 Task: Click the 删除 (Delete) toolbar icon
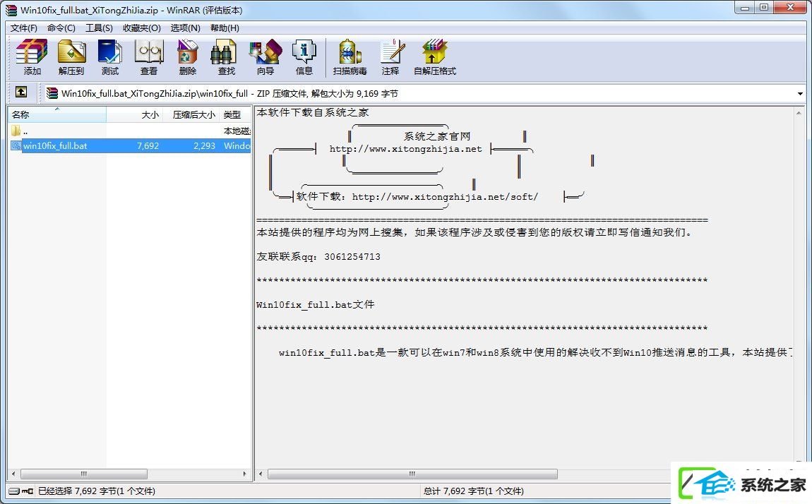187,57
